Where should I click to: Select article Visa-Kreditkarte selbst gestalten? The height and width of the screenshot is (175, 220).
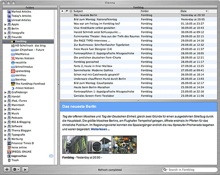139,28
